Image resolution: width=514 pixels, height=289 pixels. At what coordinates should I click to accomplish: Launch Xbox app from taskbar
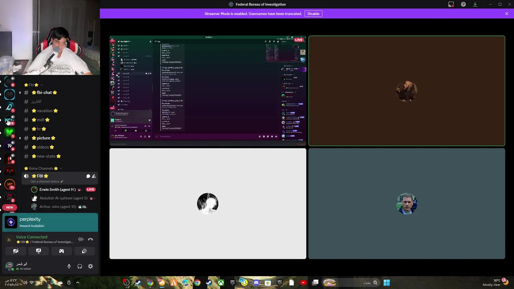221,283
